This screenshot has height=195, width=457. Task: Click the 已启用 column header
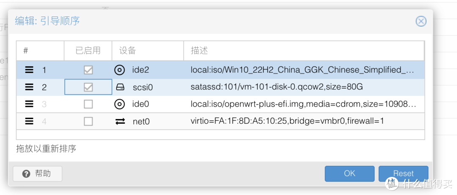pyautogui.click(x=88, y=51)
